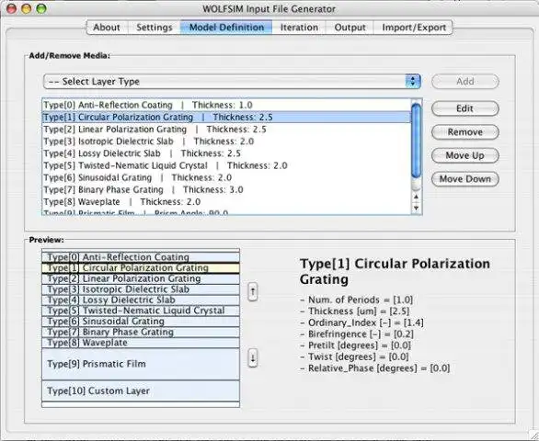Click the preview down arrow button

pos(253,358)
